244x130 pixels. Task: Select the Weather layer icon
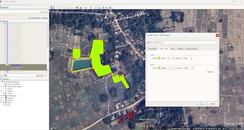click(6, 98)
